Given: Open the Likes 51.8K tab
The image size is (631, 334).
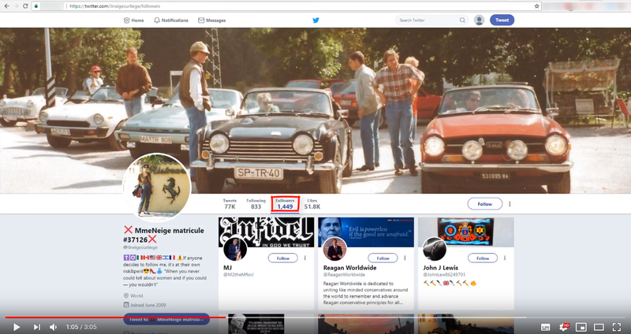Looking at the screenshot, I should (x=312, y=204).
